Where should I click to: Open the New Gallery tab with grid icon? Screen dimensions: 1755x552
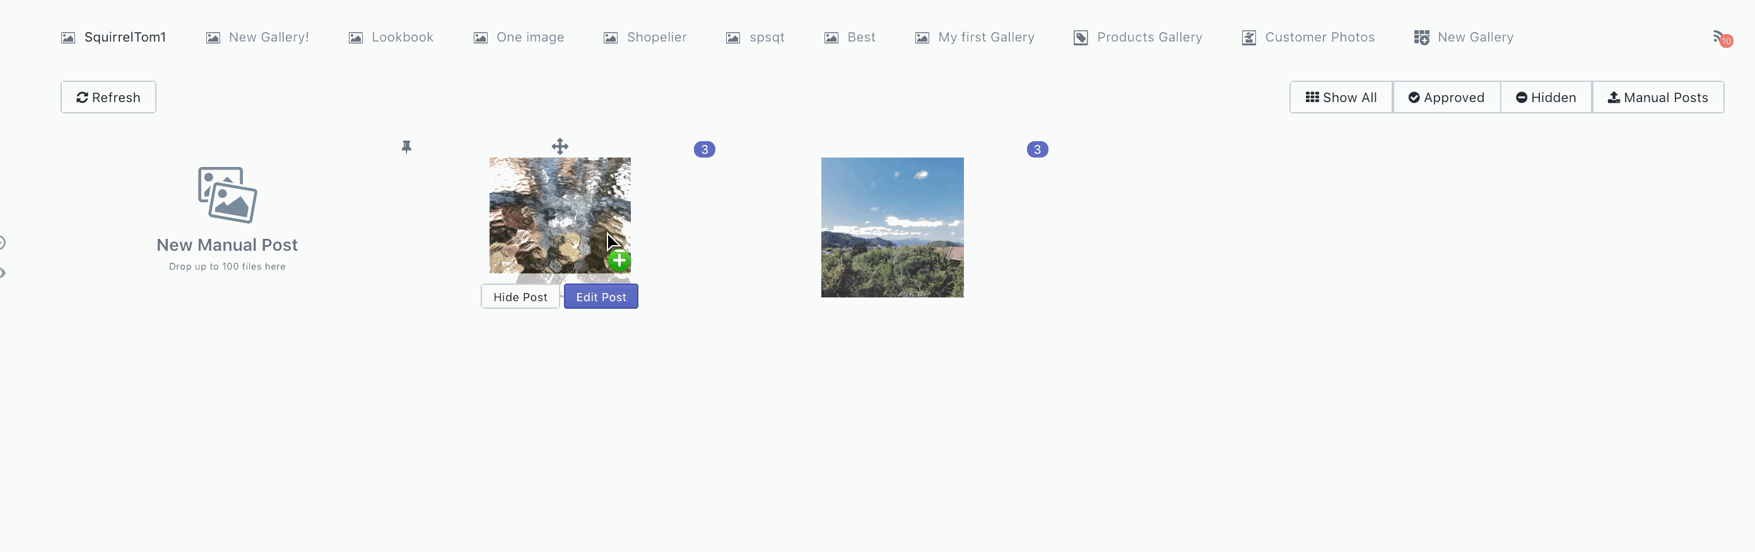tap(1464, 37)
